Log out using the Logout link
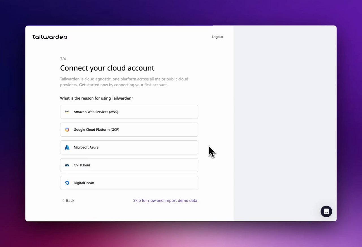Screen dimensions: 362x247 (217, 37)
